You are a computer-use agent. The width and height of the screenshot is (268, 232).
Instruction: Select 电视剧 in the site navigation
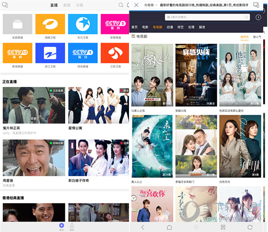click(x=158, y=27)
